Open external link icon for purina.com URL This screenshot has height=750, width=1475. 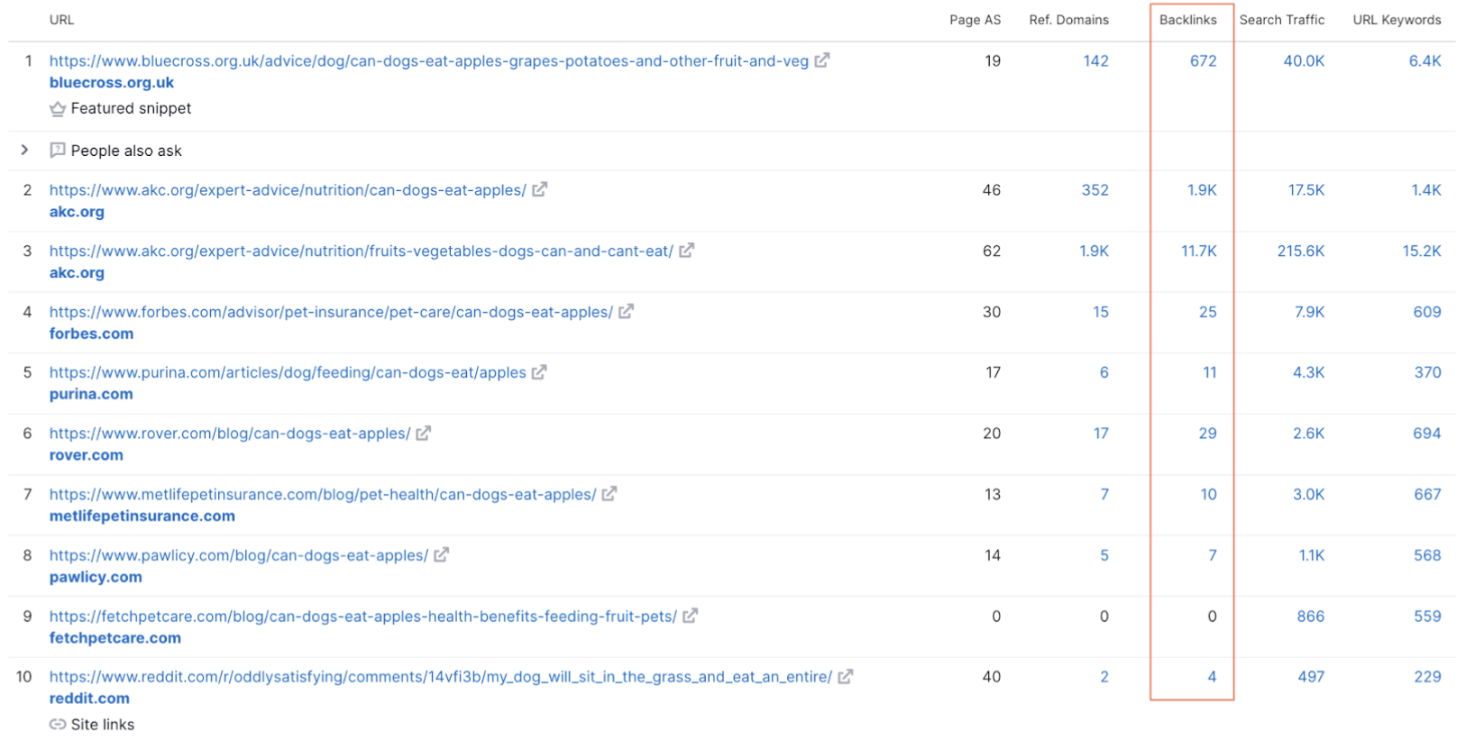pyautogui.click(x=539, y=372)
